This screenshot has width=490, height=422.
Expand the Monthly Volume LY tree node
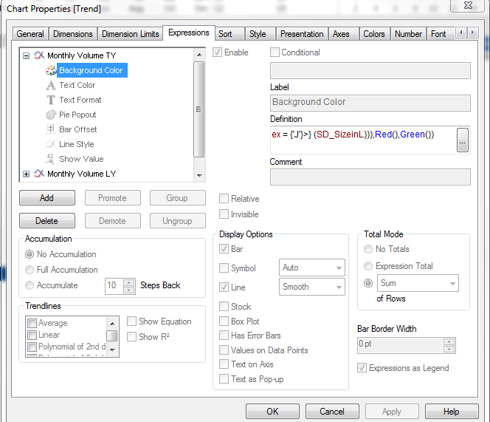(x=27, y=174)
